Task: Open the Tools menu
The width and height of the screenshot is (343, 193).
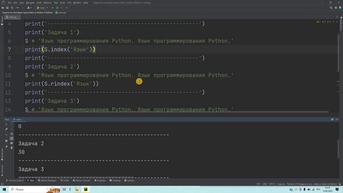Action: coord(63,3)
